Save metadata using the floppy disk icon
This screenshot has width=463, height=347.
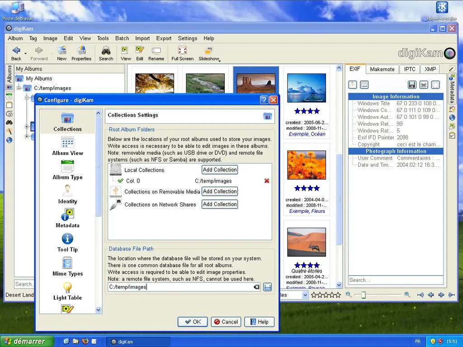(x=411, y=84)
